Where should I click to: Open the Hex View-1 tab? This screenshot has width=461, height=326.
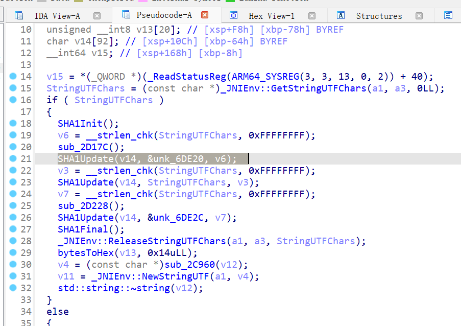click(x=272, y=16)
